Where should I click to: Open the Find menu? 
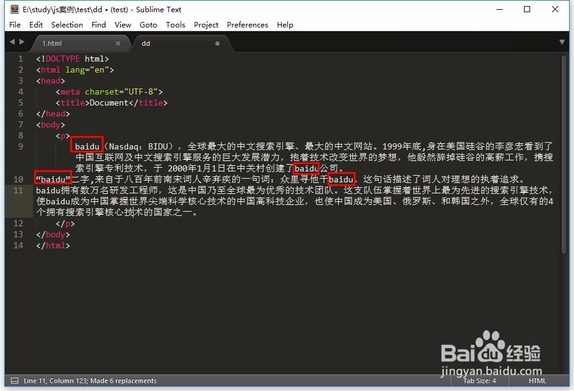[x=98, y=24]
